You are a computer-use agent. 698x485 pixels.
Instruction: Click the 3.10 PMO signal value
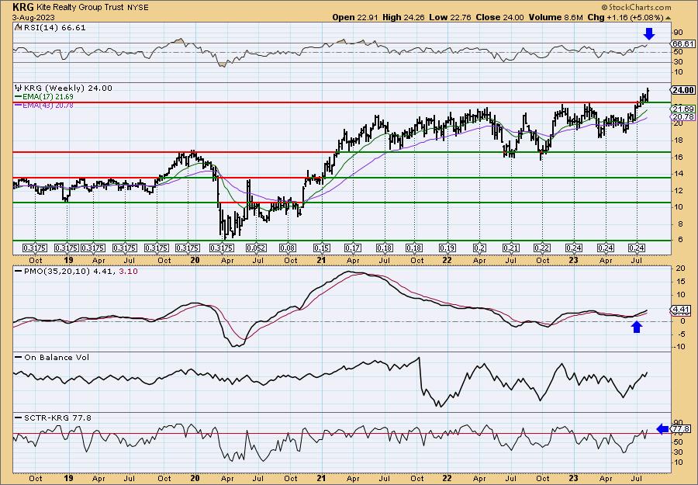point(130,271)
